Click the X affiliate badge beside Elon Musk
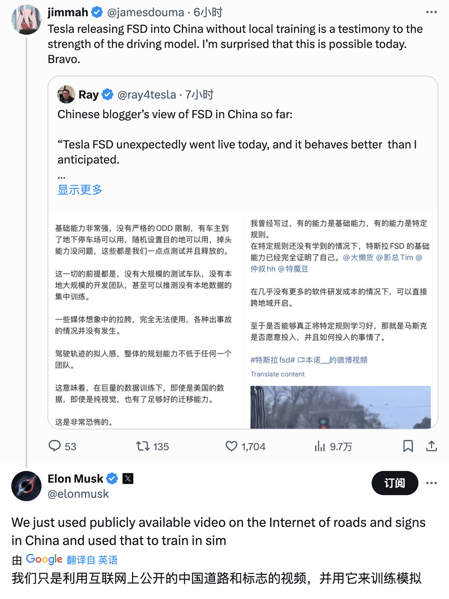 click(x=128, y=479)
